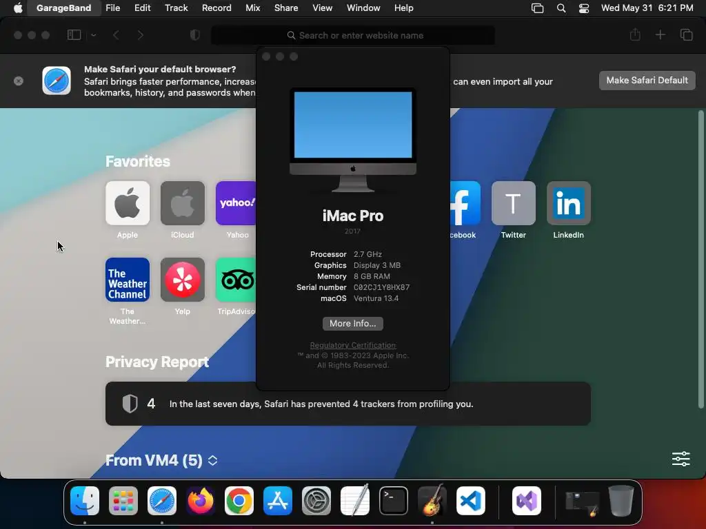Open Spotlight search in menu bar
Screen dimensions: 706x529
561,8
